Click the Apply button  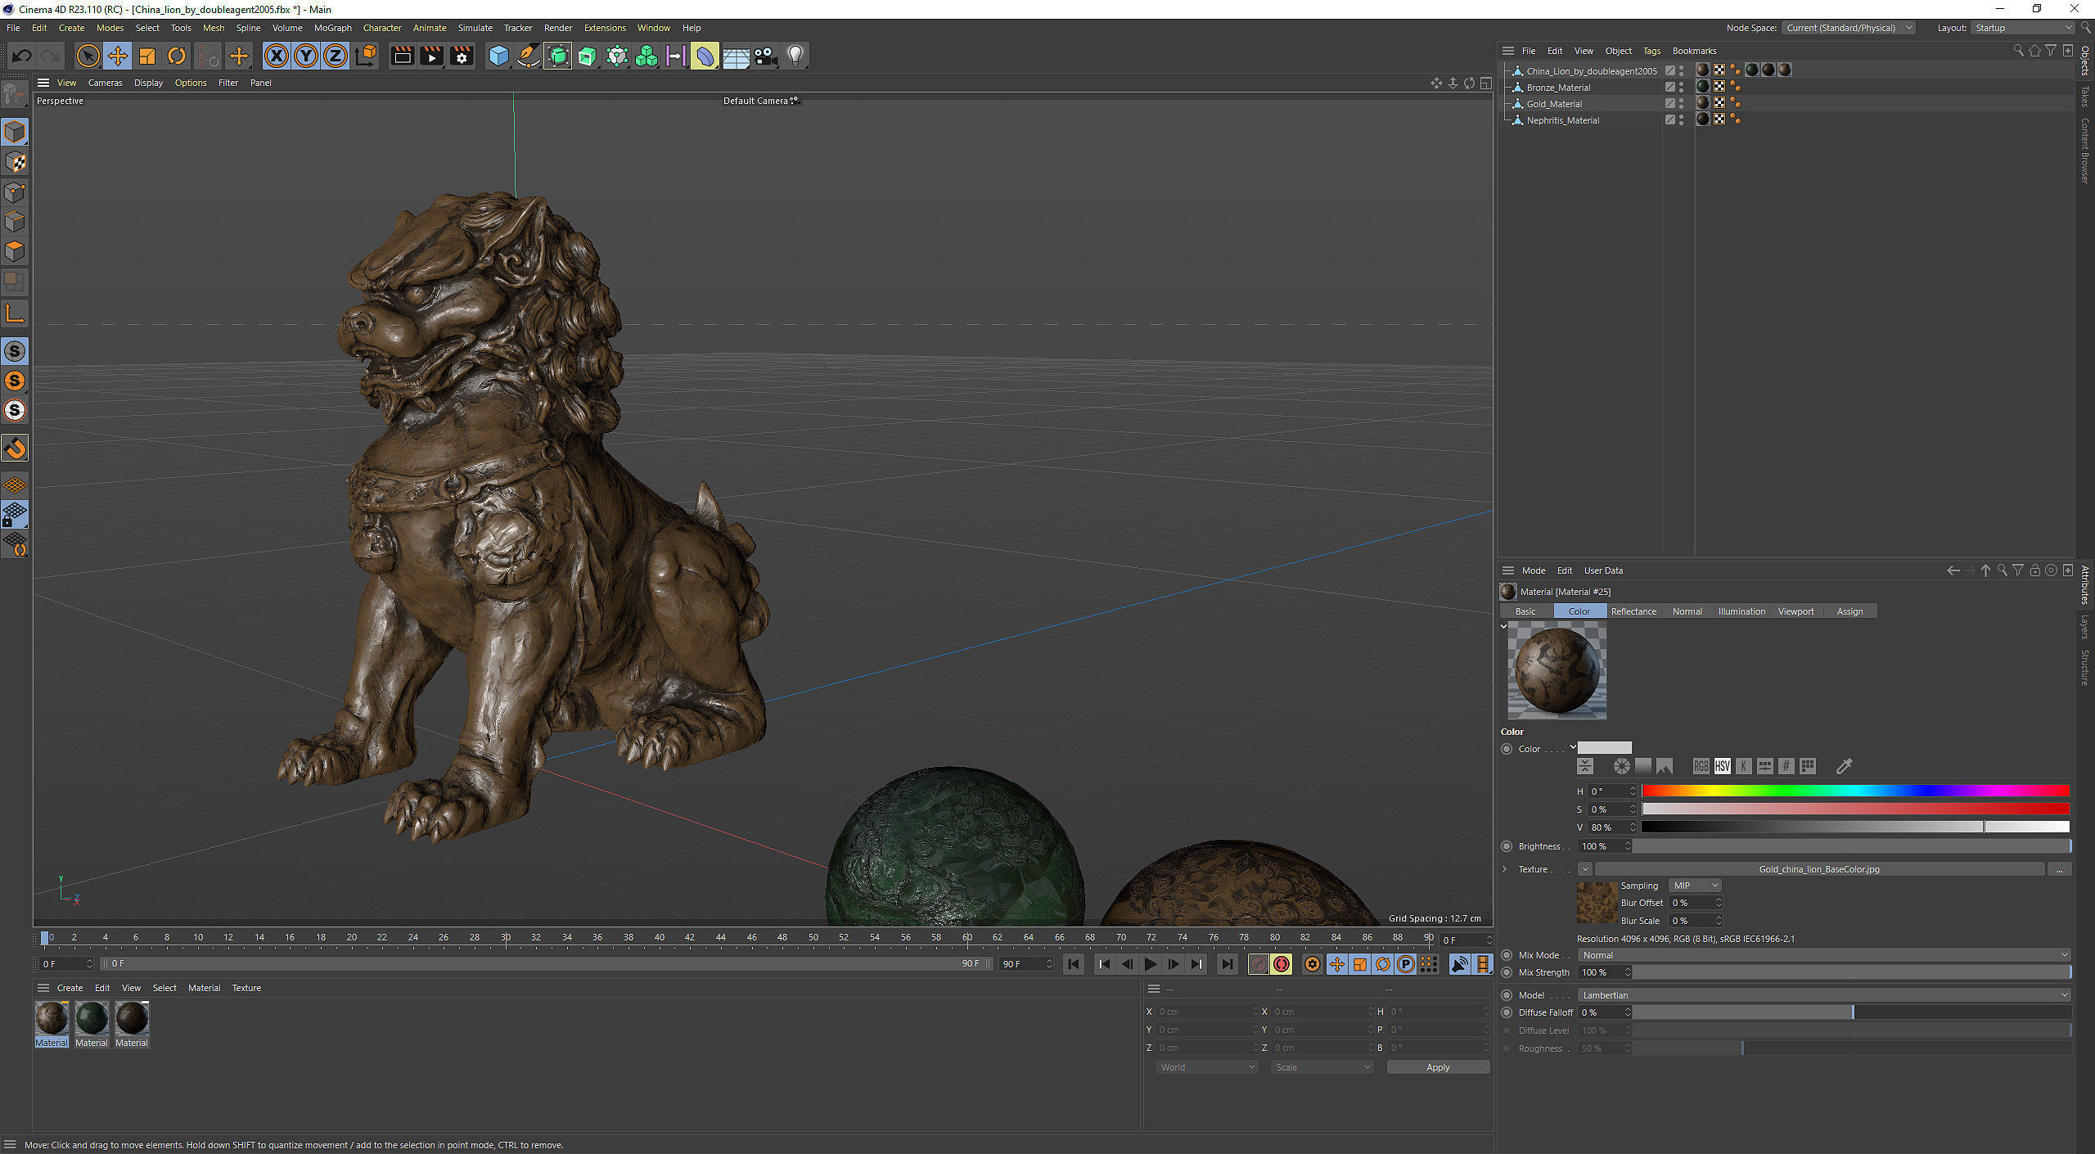tap(1437, 1067)
